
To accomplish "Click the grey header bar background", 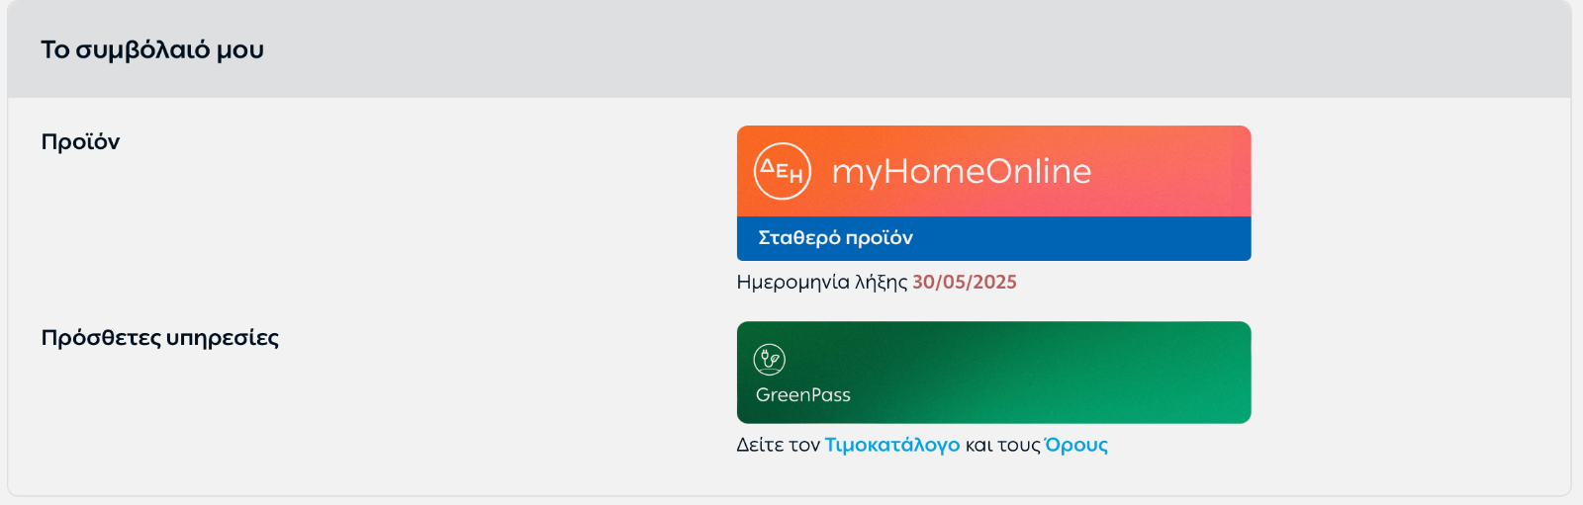I will (x=890, y=49).
